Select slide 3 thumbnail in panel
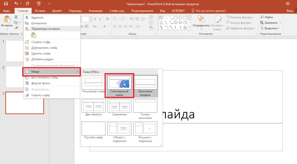297x164 pixels. coord(25,103)
